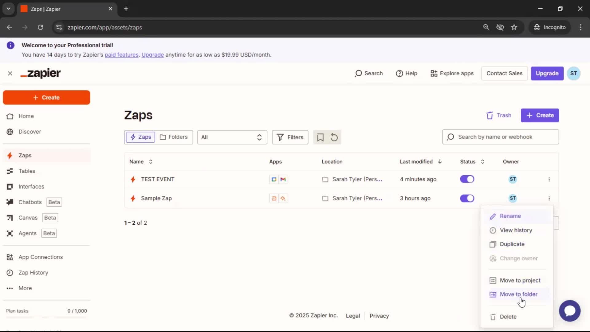Click the paid features link

tap(121, 55)
